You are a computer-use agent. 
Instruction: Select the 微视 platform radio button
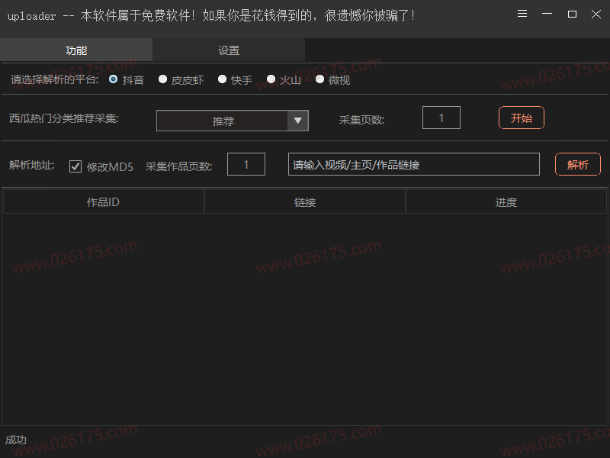point(319,79)
